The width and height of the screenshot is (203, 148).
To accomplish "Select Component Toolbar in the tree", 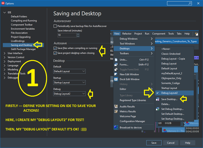I will [x=22, y=25].
